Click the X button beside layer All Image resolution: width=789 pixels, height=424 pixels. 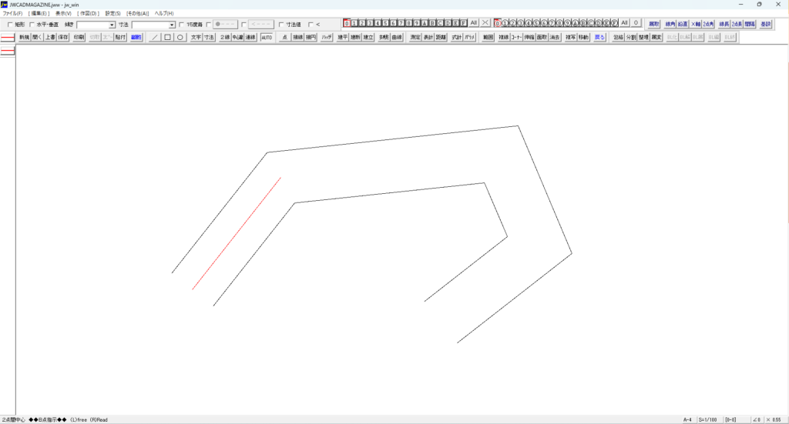coord(485,24)
